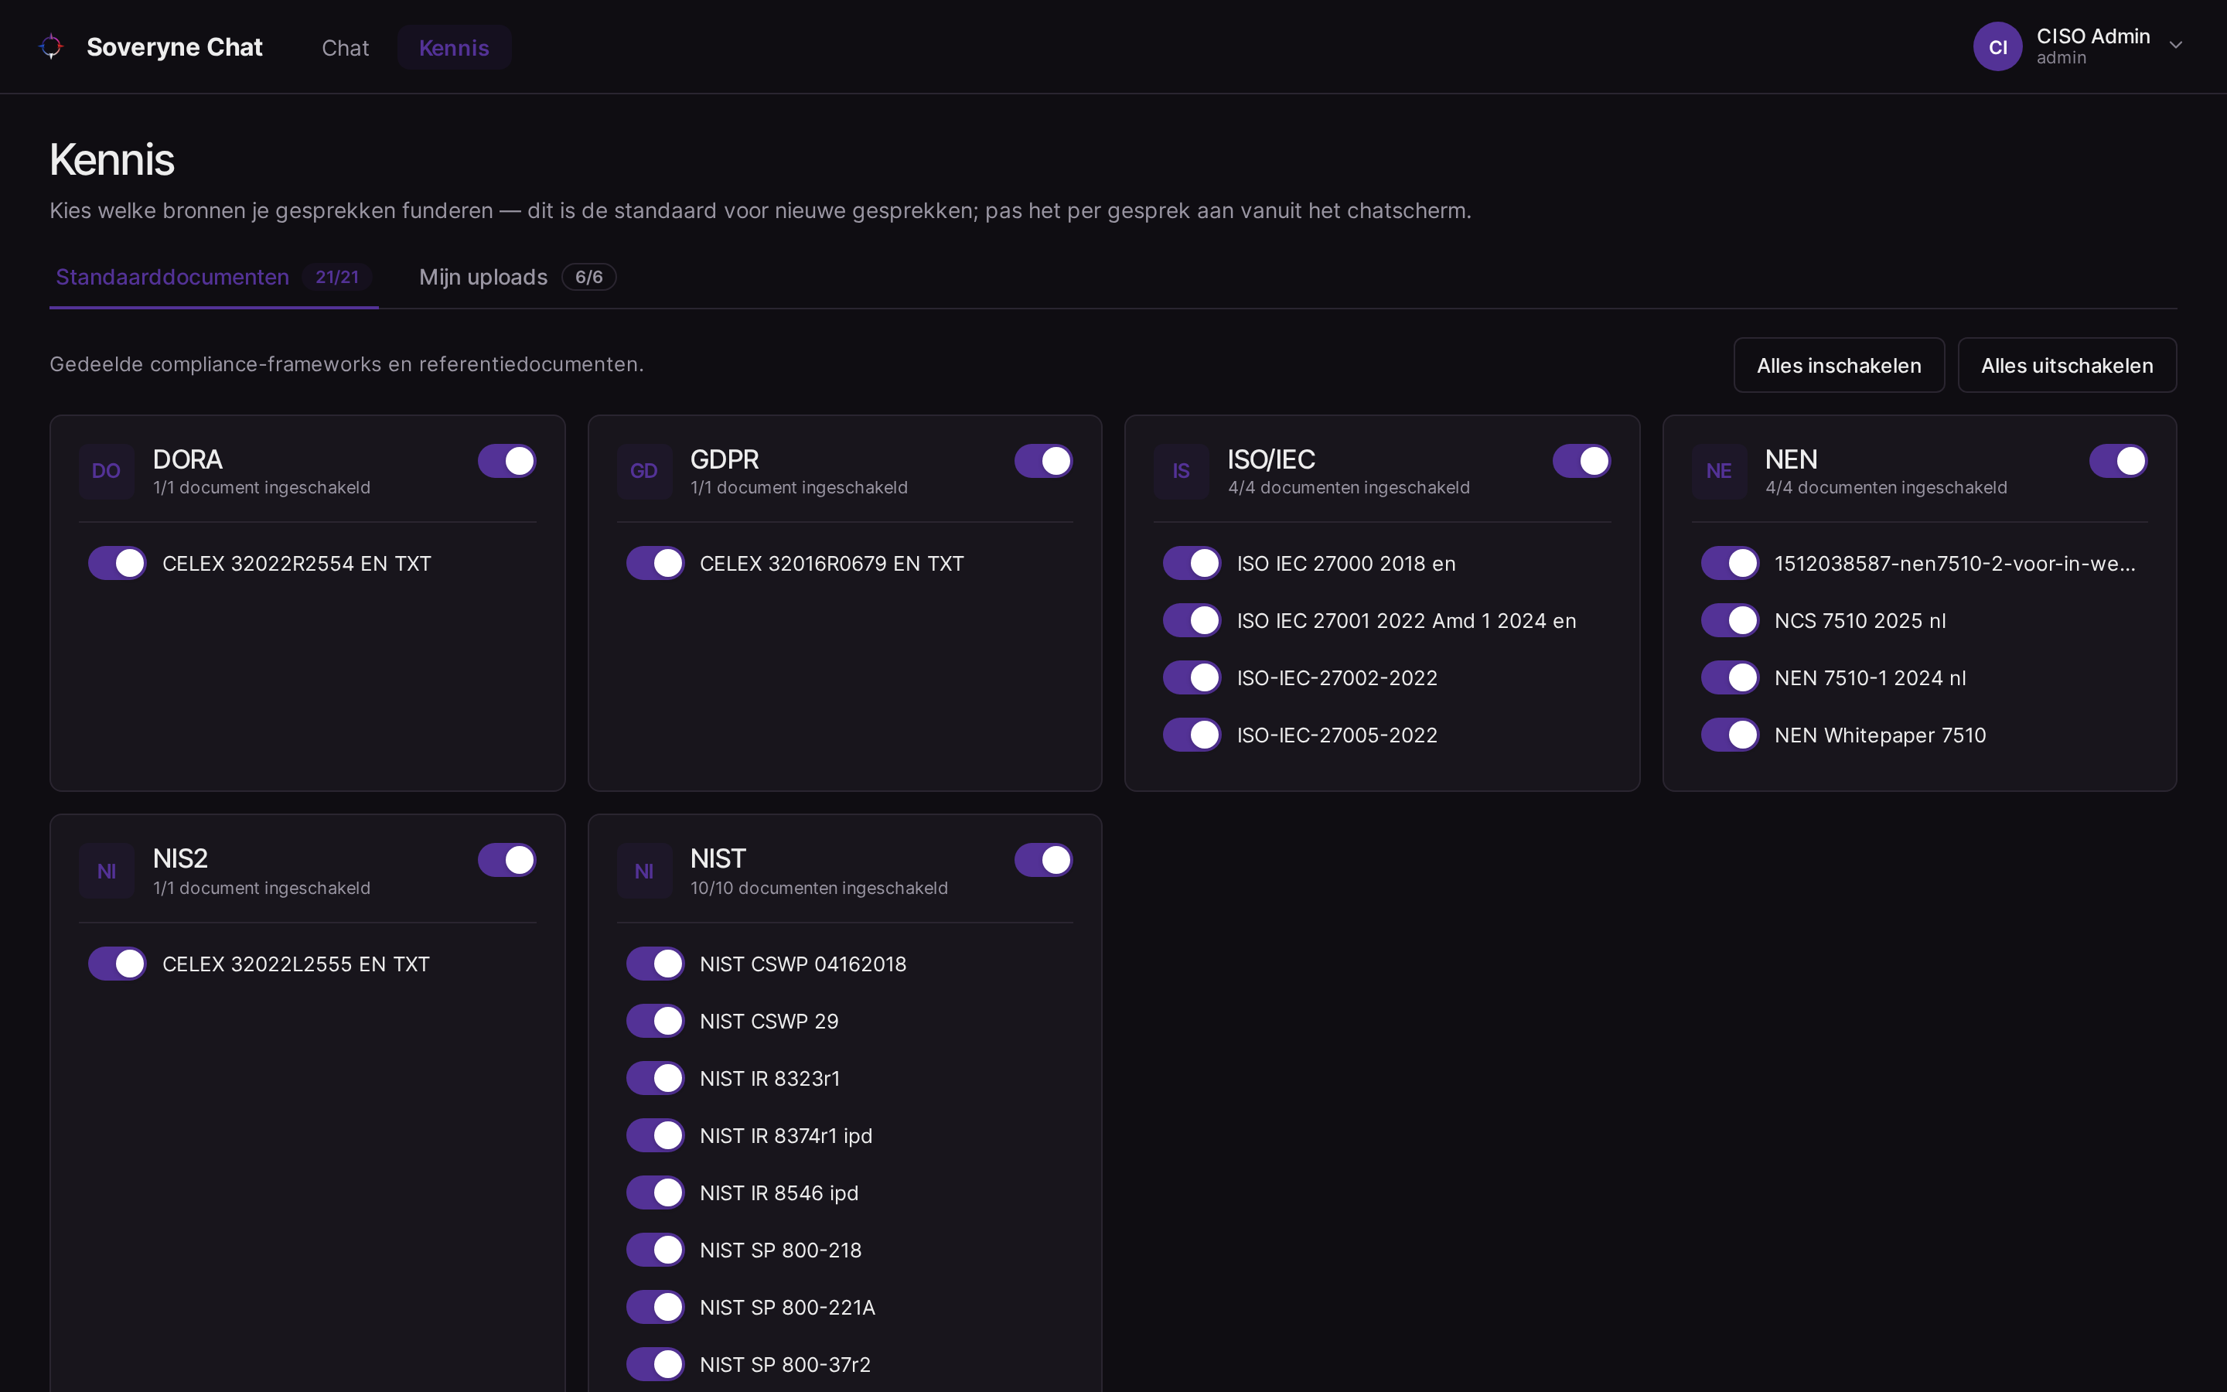Screen dimensions: 2227x1392
Task: Toggle CELEX 32022L2555 EN TXT switch
Action: [117, 964]
